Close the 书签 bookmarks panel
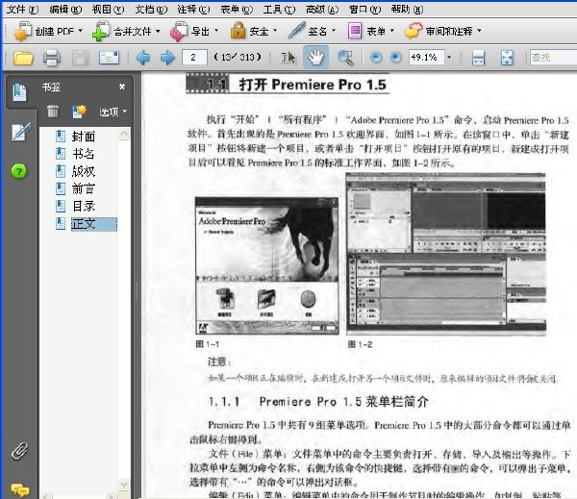This screenshot has height=499, width=577. click(x=122, y=87)
